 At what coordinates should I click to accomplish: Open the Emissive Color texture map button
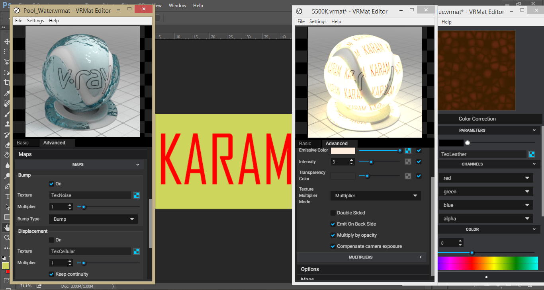(x=408, y=150)
